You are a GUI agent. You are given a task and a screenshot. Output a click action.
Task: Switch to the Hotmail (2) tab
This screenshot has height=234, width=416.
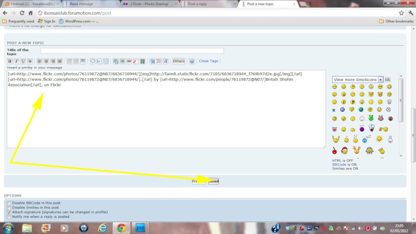pyautogui.click(x=32, y=4)
